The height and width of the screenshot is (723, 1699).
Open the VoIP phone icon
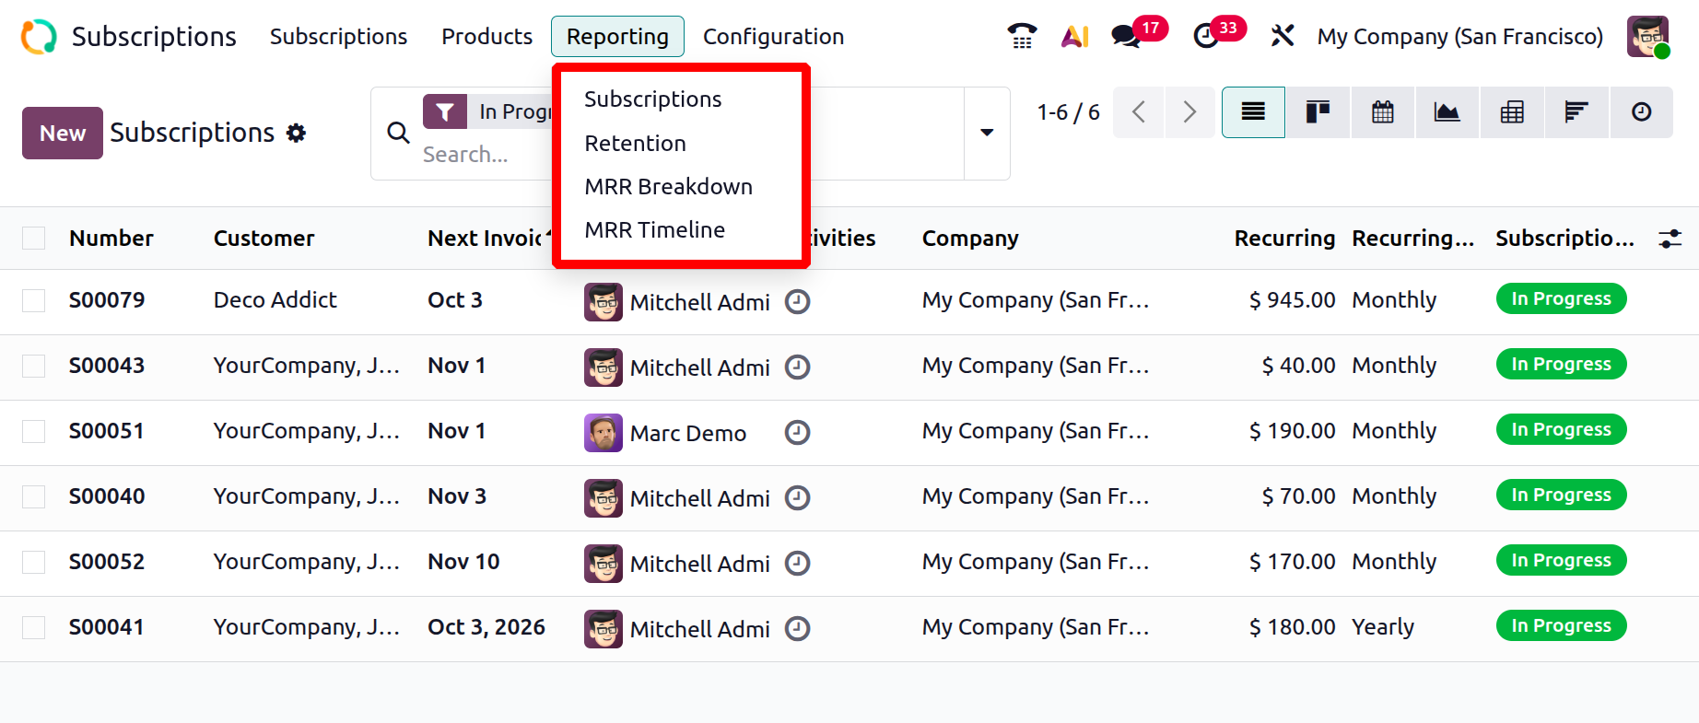(x=1022, y=36)
